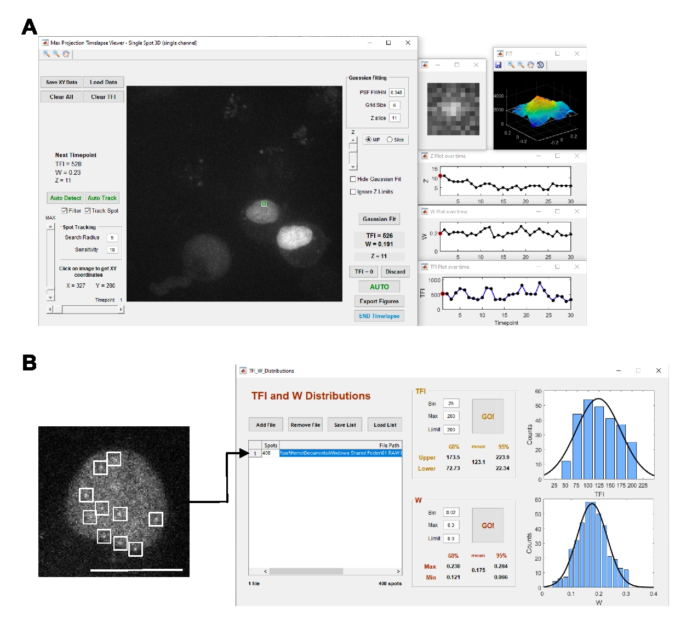The height and width of the screenshot is (628, 692).
Task: Click Gaussian Fit button
Action: [379, 219]
